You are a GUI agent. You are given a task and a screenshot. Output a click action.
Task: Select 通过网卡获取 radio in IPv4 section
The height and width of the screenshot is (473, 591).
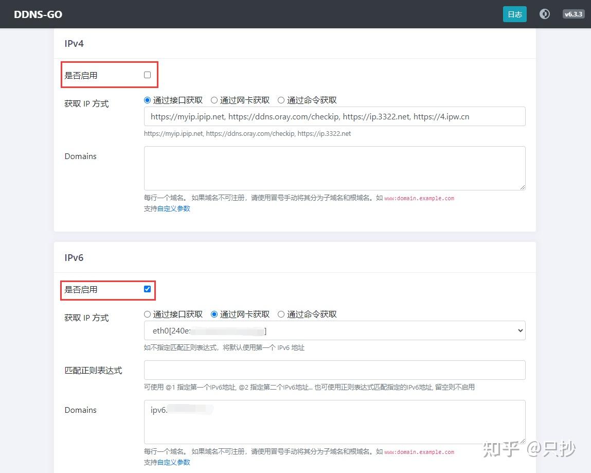pyautogui.click(x=213, y=100)
